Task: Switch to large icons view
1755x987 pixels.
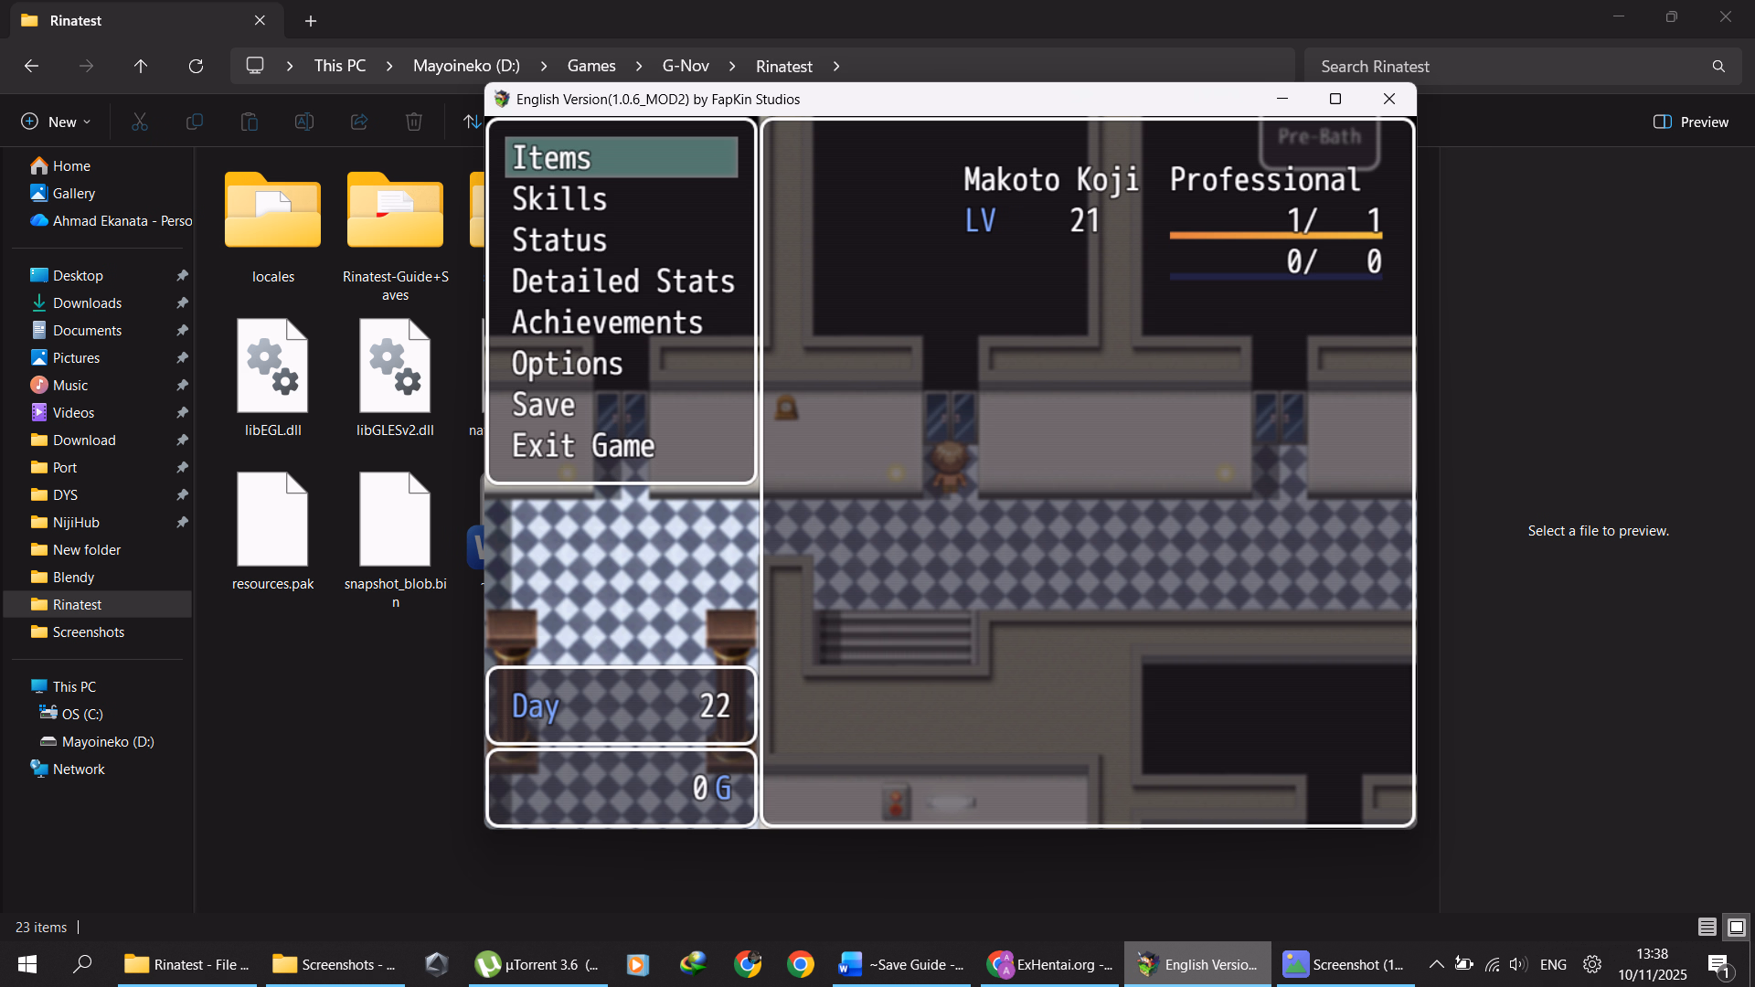Action: click(1737, 927)
